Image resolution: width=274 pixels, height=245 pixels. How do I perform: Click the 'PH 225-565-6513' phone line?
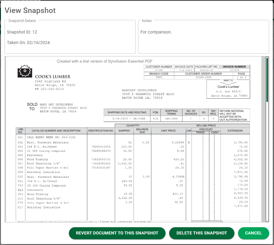click(49, 89)
